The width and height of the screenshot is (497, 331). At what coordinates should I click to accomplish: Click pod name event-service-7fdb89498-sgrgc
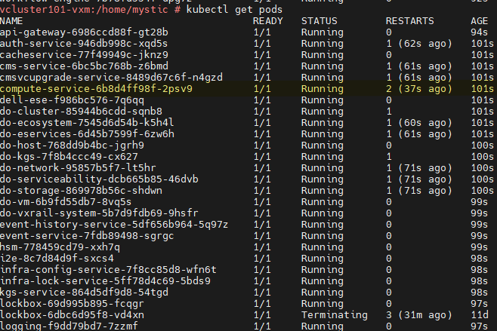click(x=87, y=236)
